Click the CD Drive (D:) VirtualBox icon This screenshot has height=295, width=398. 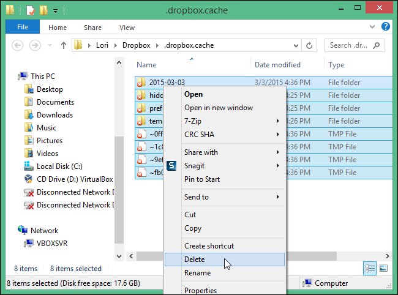(29, 179)
